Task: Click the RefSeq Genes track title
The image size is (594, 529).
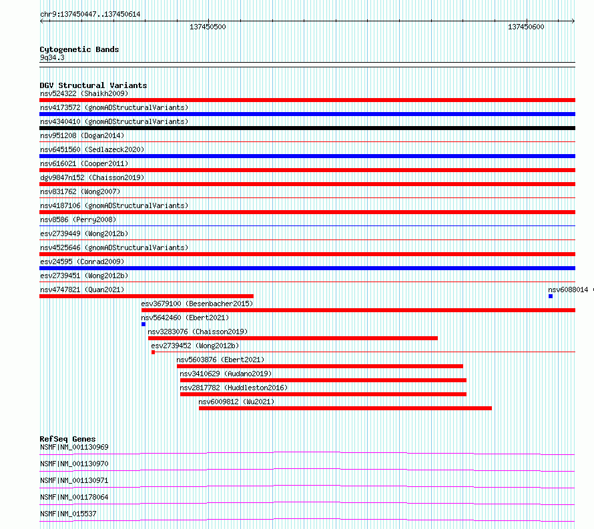Action: pos(67,439)
